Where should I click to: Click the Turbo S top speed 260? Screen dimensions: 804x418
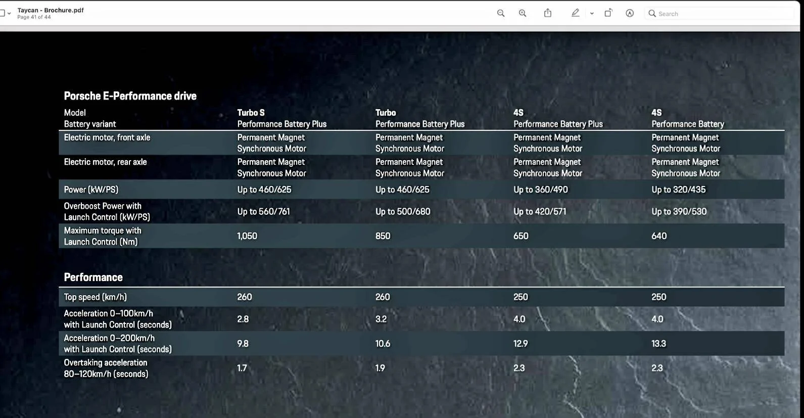[x=245, y=297]
